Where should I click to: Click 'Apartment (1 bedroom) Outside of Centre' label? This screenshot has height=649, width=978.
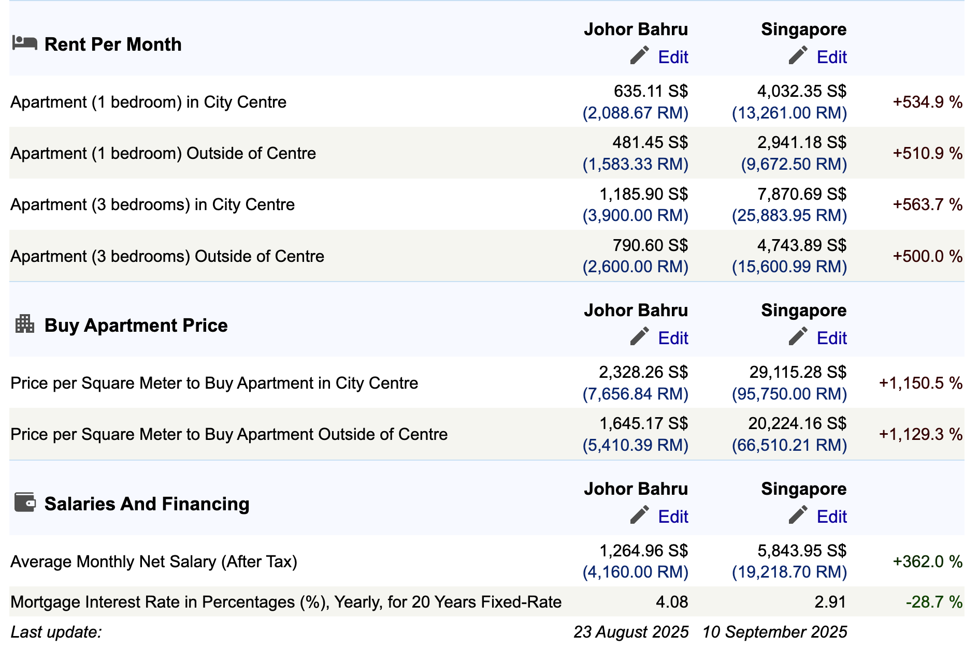tap(163, 153)
